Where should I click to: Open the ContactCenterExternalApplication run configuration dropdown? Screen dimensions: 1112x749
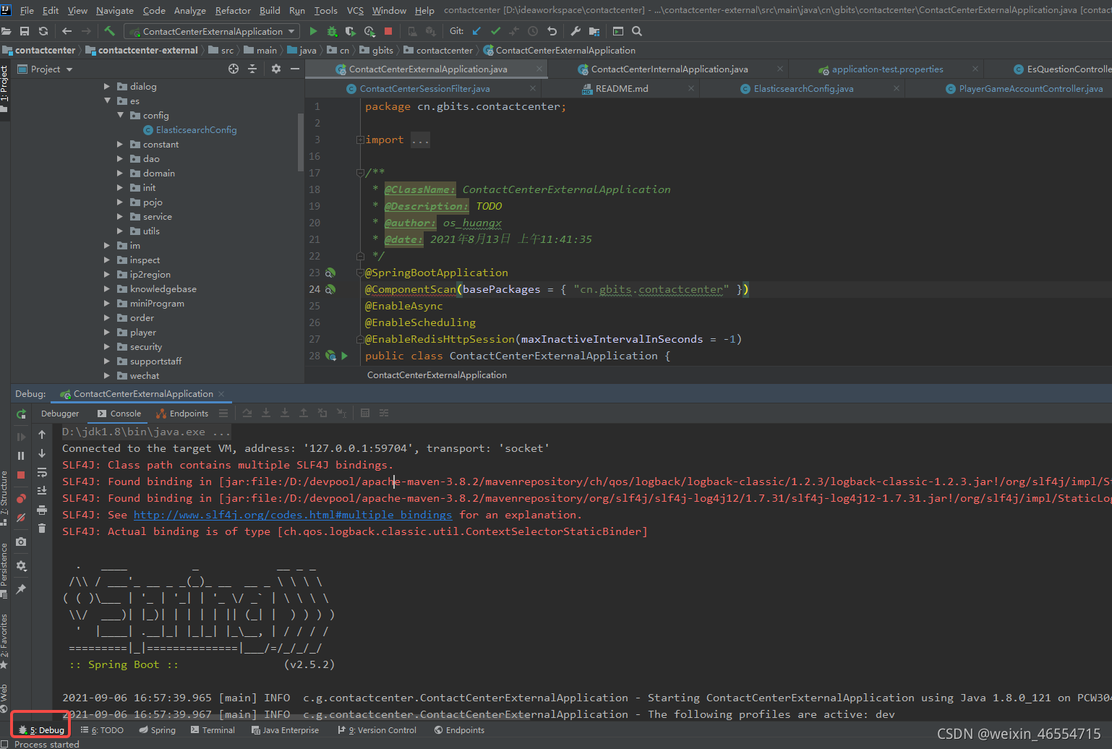coord(212,31)
